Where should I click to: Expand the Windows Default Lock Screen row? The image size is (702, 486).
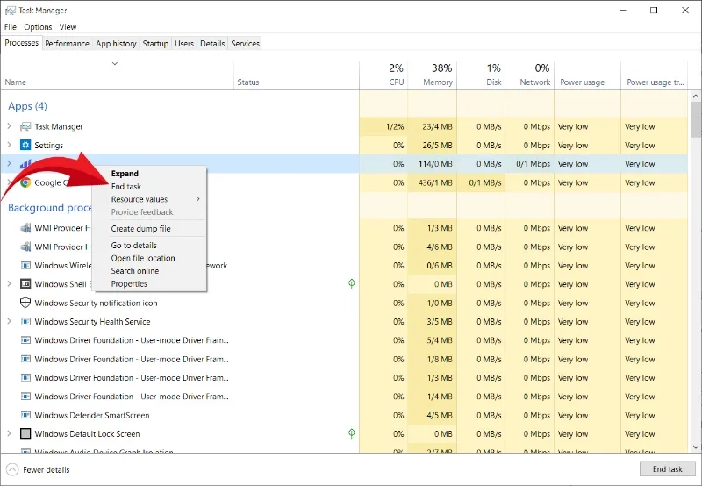pyautogui.click(x=9, y=433)
